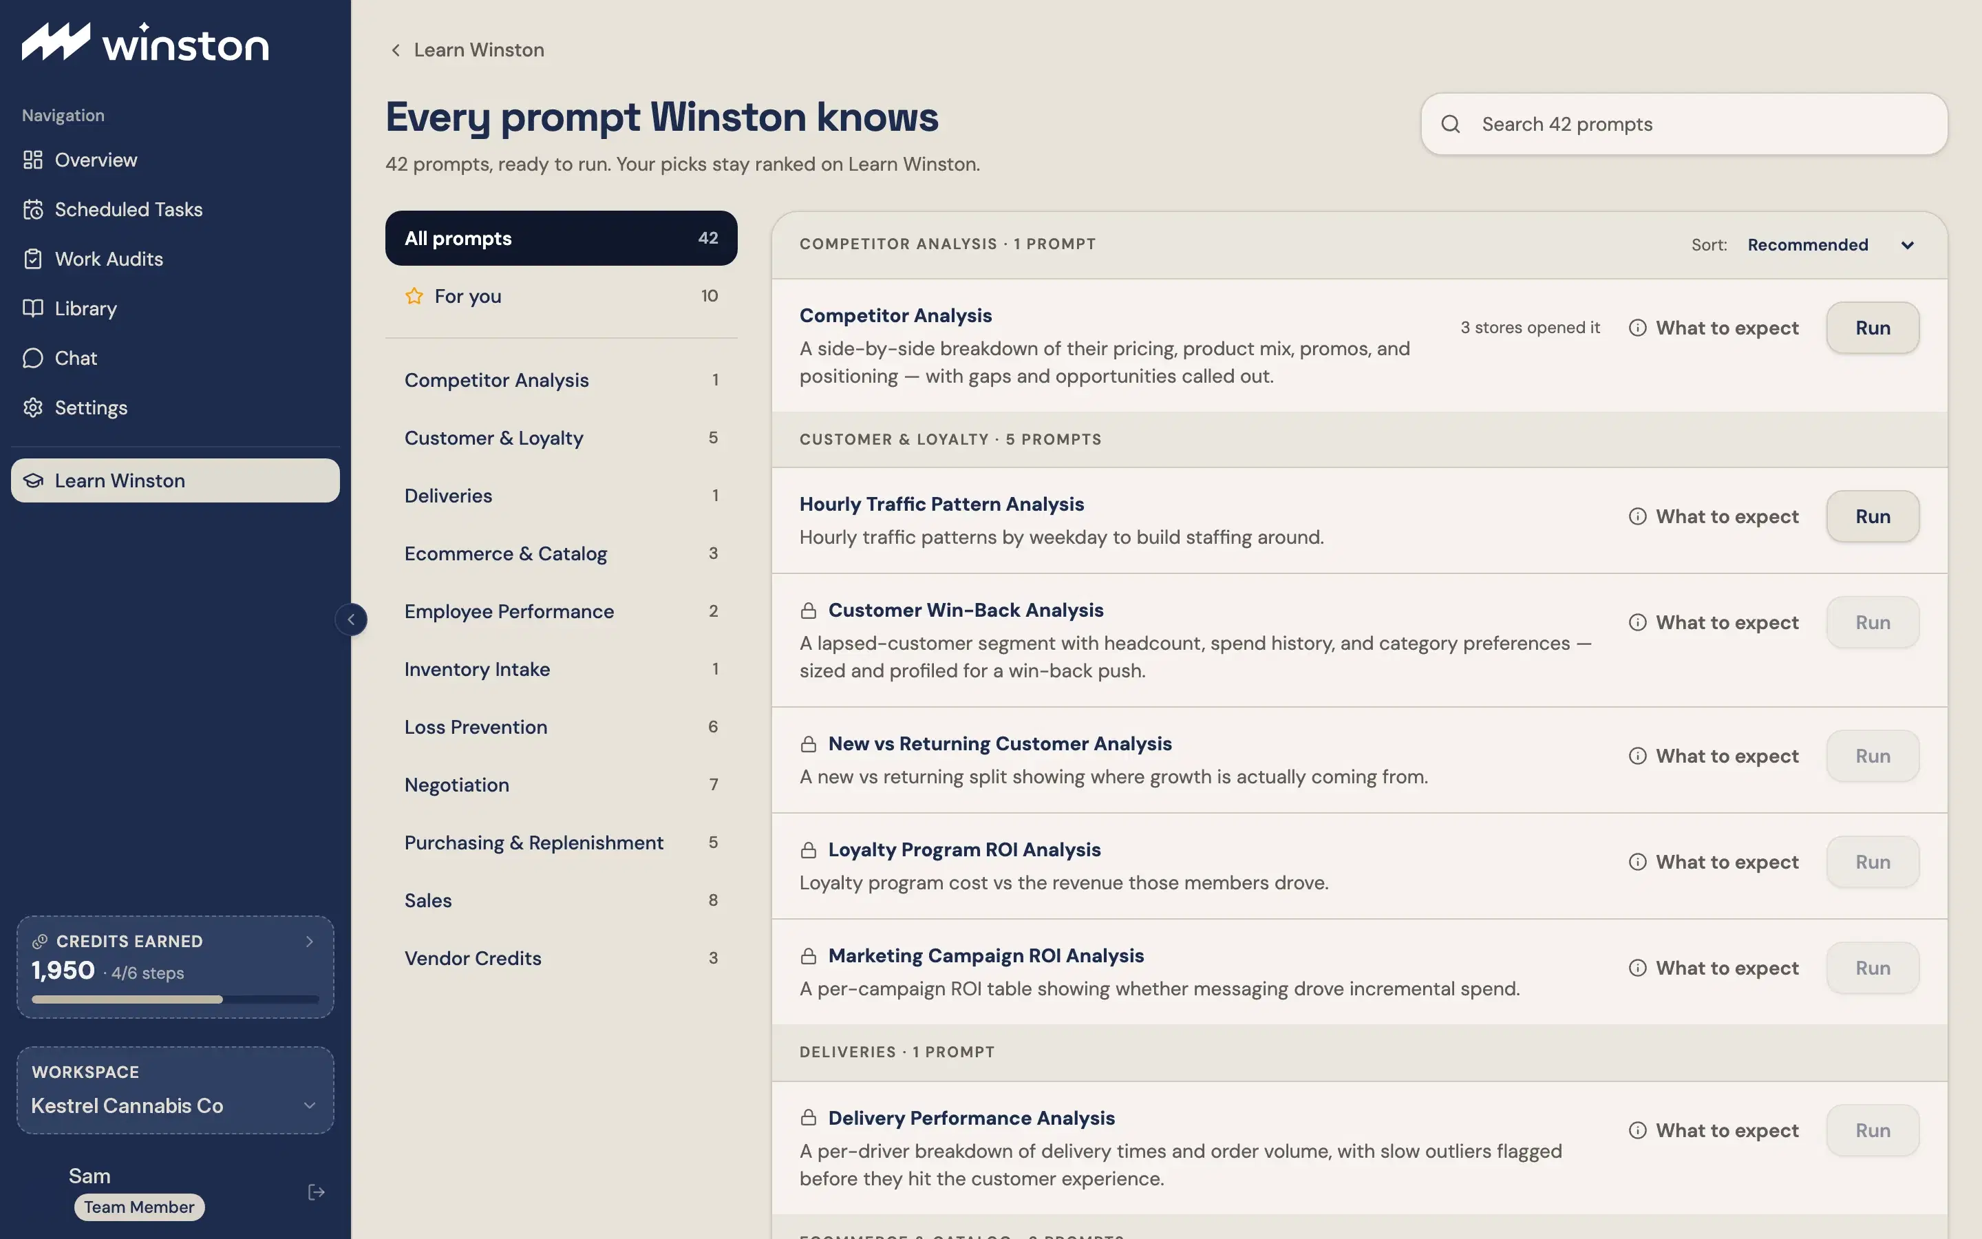Click the info icon for Customer Win-Back Analysis
1982x1239 pixels.
click(x=1637, y=623)
